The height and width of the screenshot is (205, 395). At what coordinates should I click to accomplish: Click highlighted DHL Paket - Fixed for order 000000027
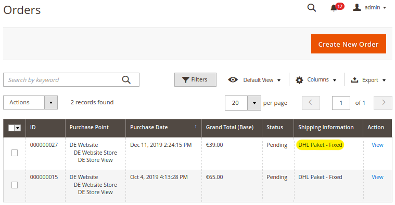320,145
